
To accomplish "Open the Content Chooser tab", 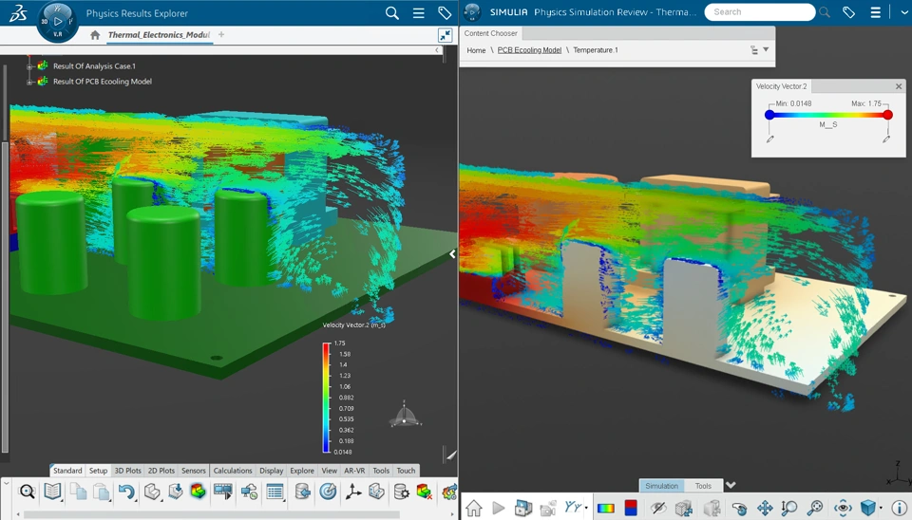I will pyautogui.click(x=491, y=34).
